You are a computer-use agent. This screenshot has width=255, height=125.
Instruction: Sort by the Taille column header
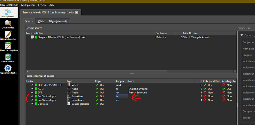[182, 33]
